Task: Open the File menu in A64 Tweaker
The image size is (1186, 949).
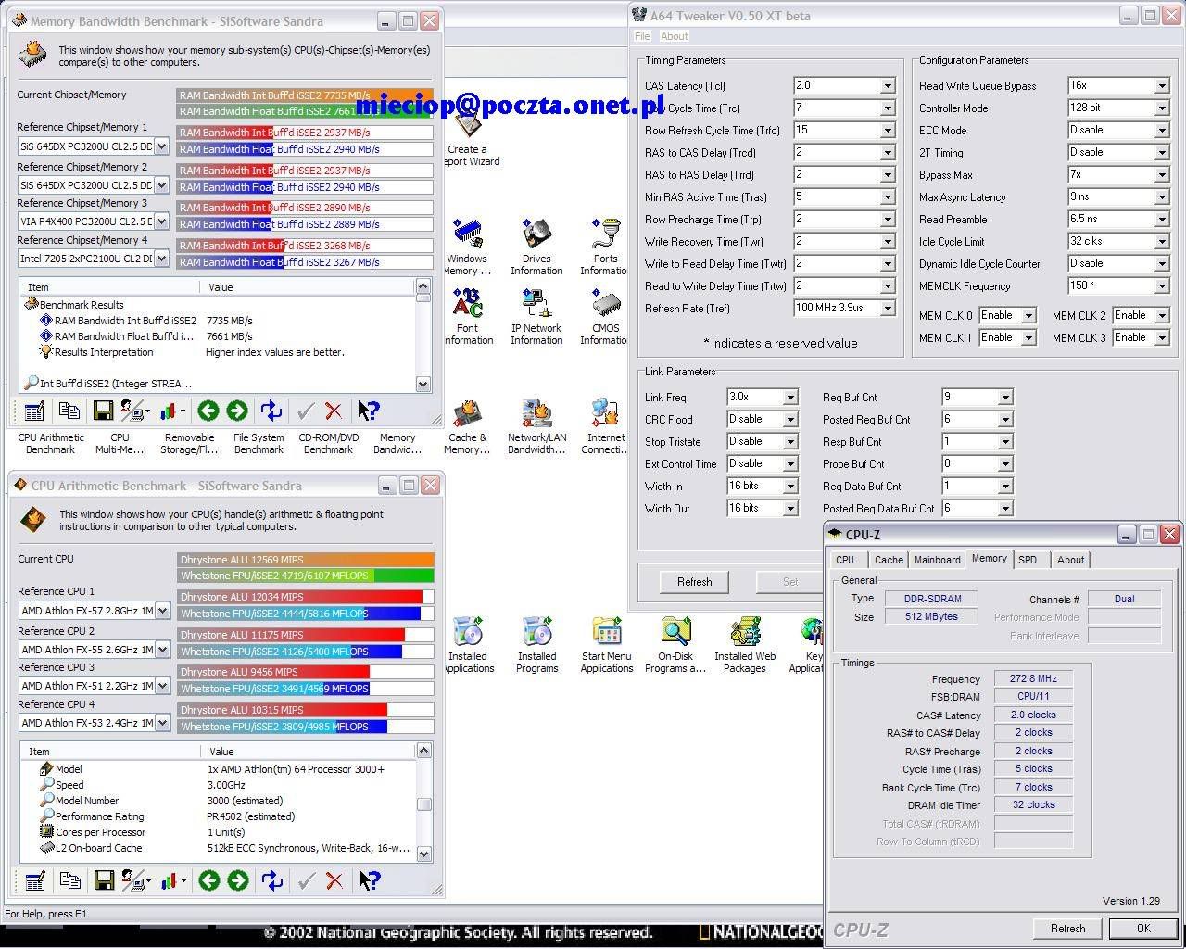Action: pyautogui.click(x=642, y=36)
